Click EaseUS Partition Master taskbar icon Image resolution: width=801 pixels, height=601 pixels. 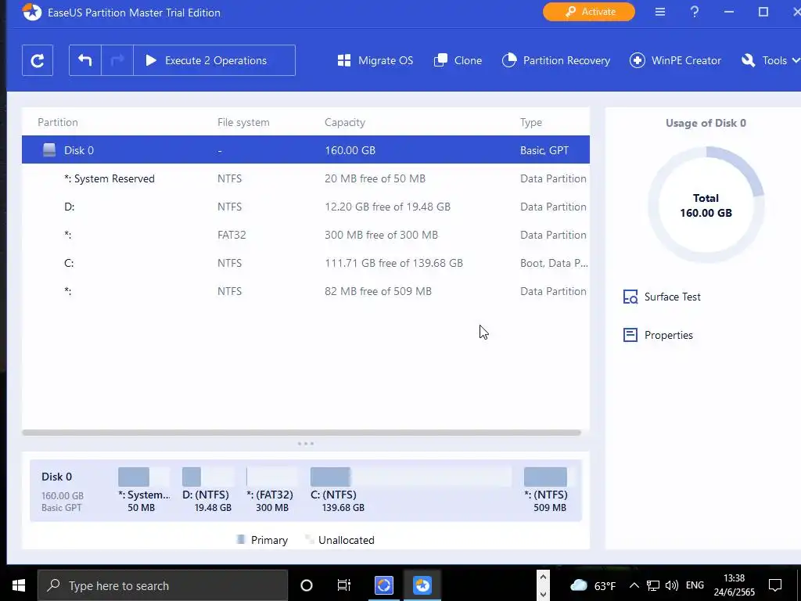422,585
